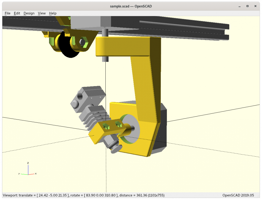Click the XYZ axes orientation indicator
This screenshot has width=262, height=200.
[28, 169]
